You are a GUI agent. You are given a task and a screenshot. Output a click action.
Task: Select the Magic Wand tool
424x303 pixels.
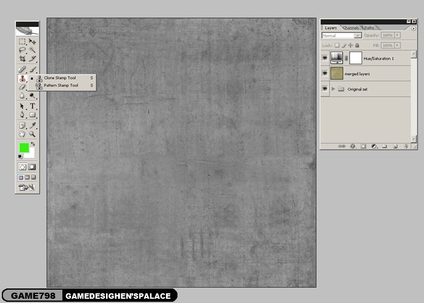click(x=32, y=50)
